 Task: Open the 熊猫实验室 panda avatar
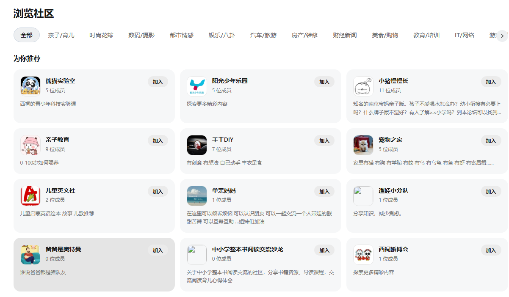tap(30, 86)
